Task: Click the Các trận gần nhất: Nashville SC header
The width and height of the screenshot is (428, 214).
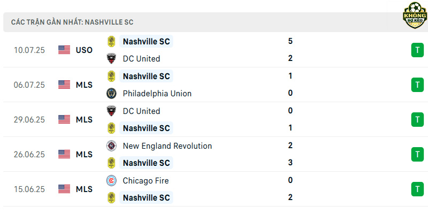Action: 72,22
